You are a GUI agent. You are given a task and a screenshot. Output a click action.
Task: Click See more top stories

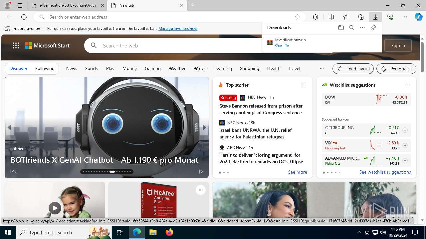point(298,172)
